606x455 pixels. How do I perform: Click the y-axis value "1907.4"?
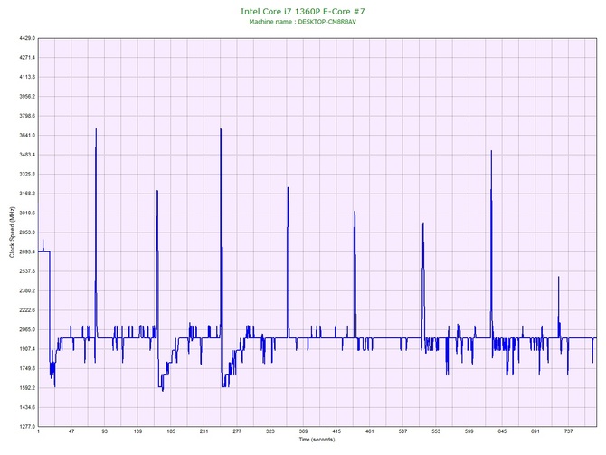click(27, 349)
